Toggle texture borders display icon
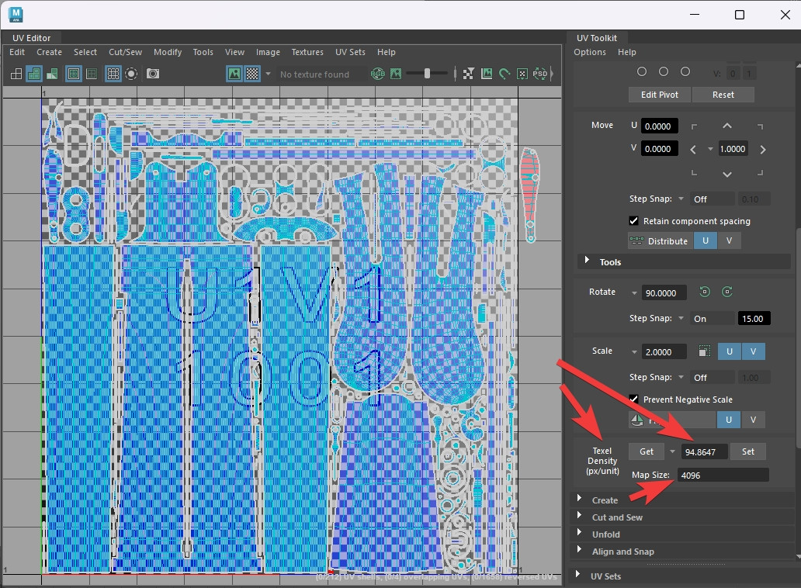 tap(74, 74)
